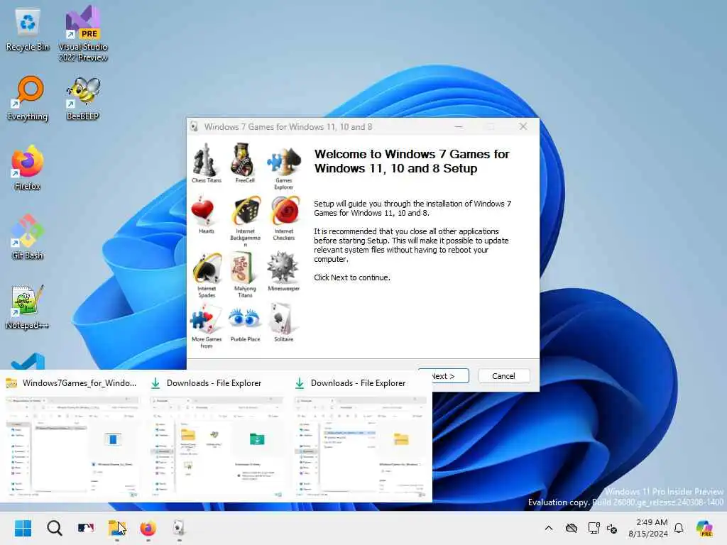The width and height of the screenshot is (727, 545).
Task: Click the games setup taskbar icon
Action: (x=179, y=528)
